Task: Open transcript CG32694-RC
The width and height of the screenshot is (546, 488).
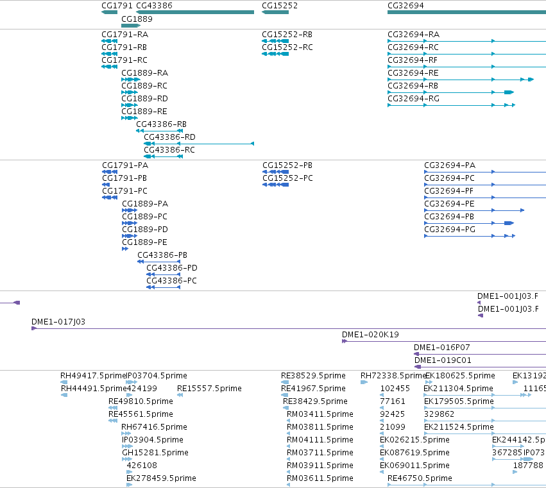Action: click(x=413, y=47)
